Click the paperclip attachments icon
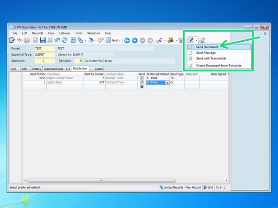The image size is (278, 208). [x=80, y=40]
